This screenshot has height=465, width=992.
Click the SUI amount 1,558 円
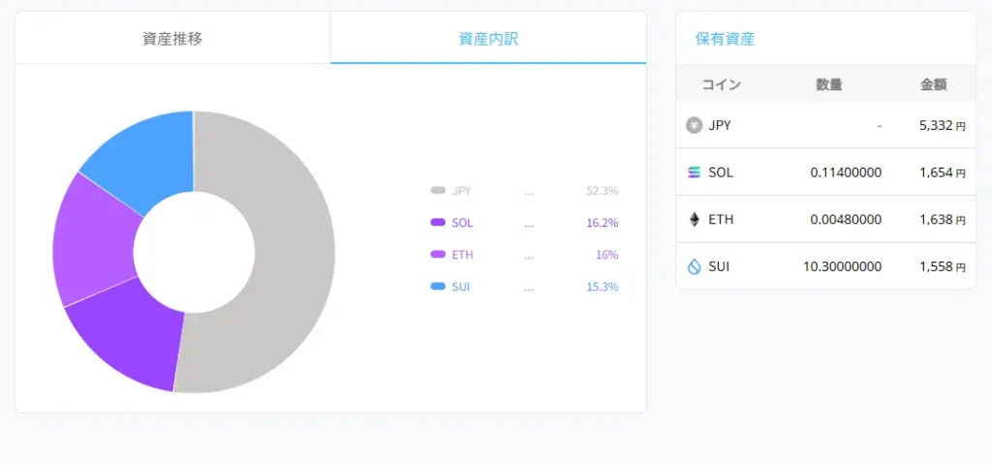943,267
